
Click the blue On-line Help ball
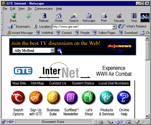(124, 98)
